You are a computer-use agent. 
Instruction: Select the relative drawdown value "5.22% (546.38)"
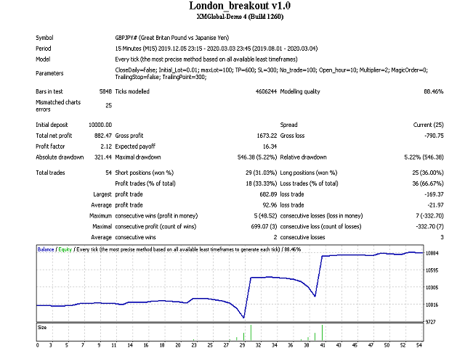(424, 157)
